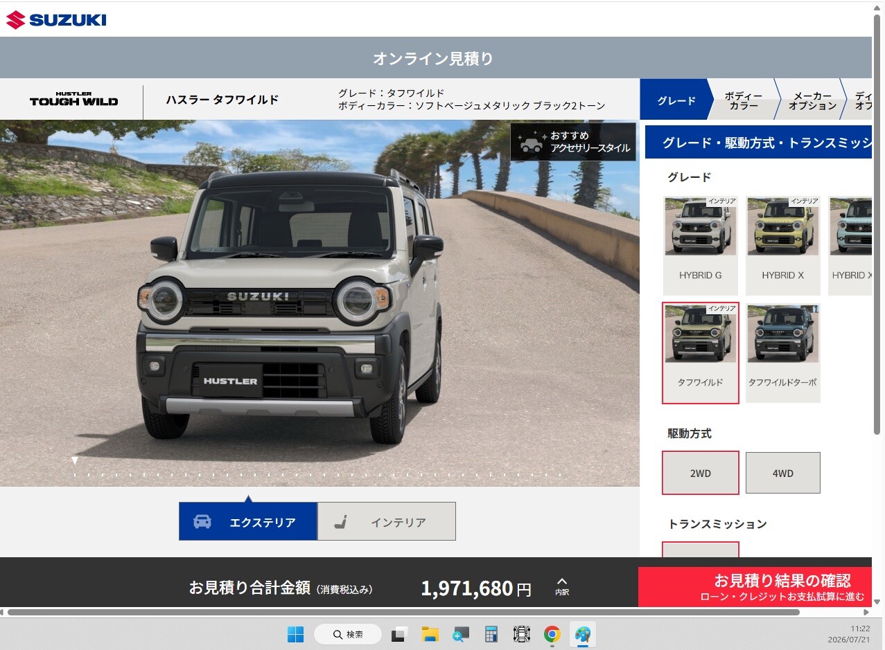The height and width of the screenshot is (650, 885).
Task: Switch to the ボディーカラー step tab
Action: (744, 100)
